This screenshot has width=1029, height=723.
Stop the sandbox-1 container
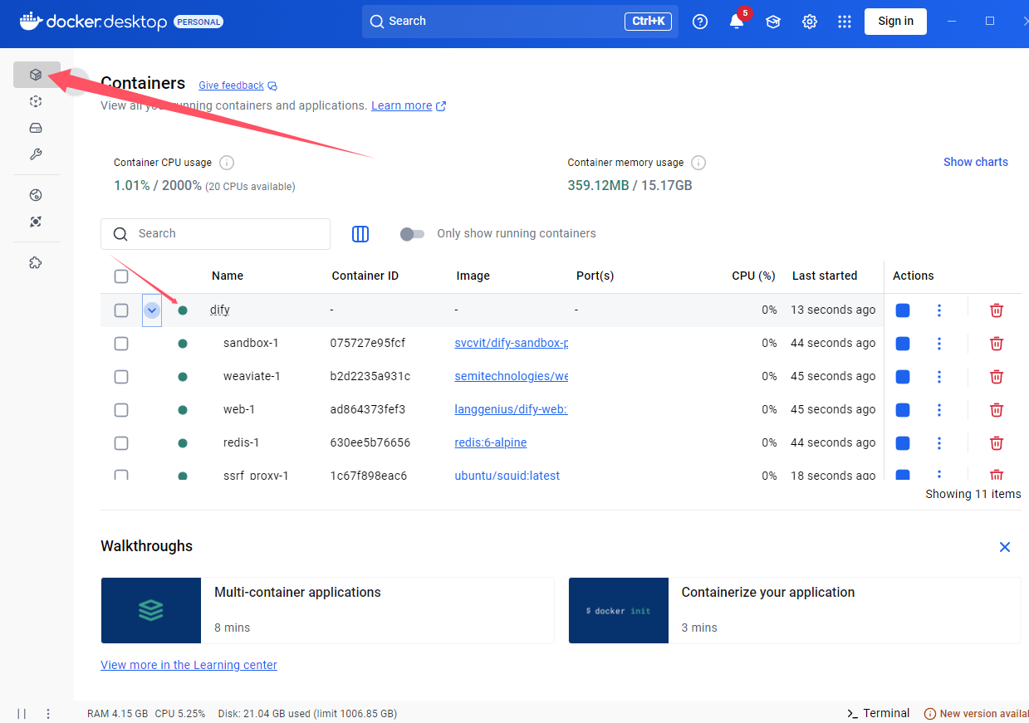point(903,344)
